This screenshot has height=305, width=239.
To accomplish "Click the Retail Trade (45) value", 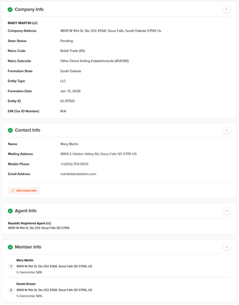I will 73,51.
